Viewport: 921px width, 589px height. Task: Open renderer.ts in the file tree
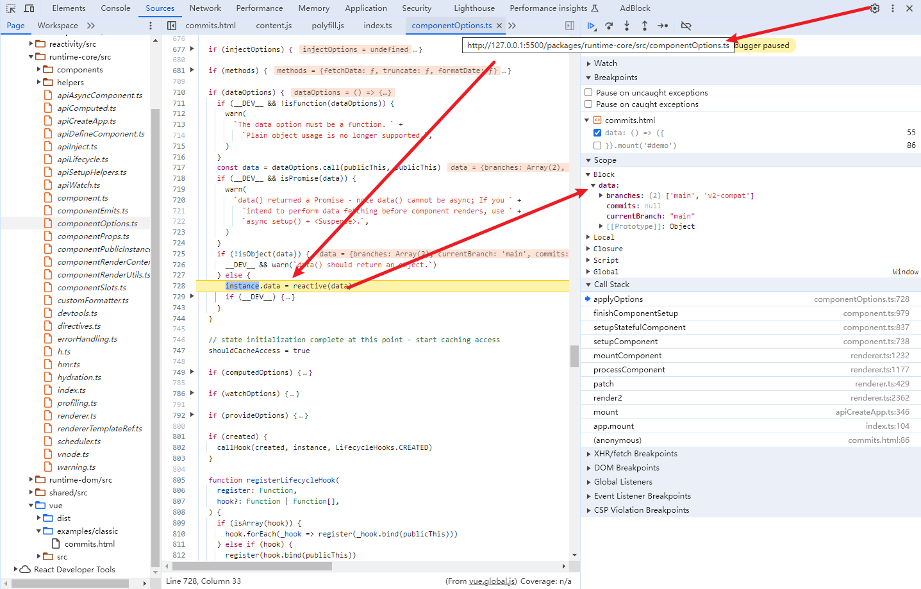click(x=77, y=416)
